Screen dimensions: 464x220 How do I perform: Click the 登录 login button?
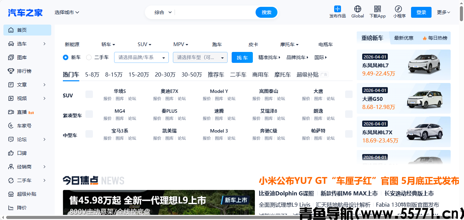pyautogui.click(x=421, y=12)
